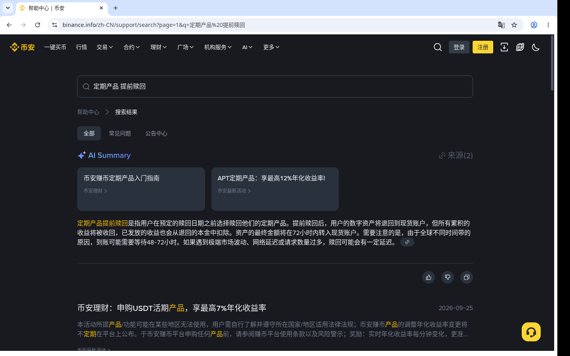Click the magnifier icon inside search field

pyautogui.click(x=86, y=87)
